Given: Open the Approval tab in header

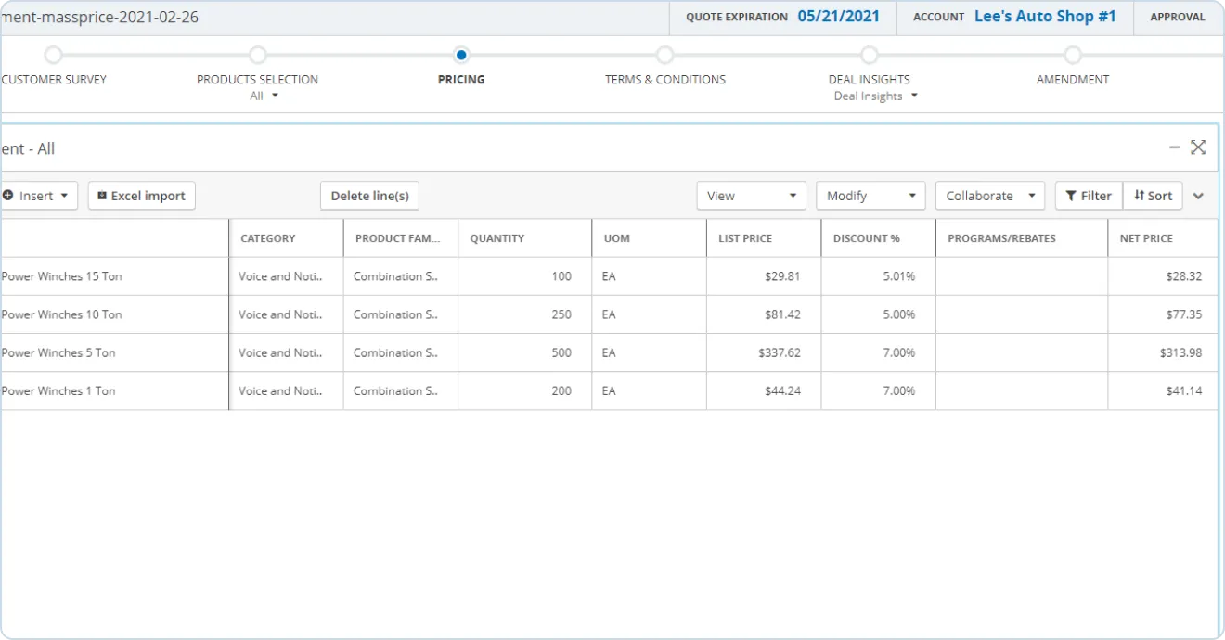Looking at the screenshot, I should 1178,17.
